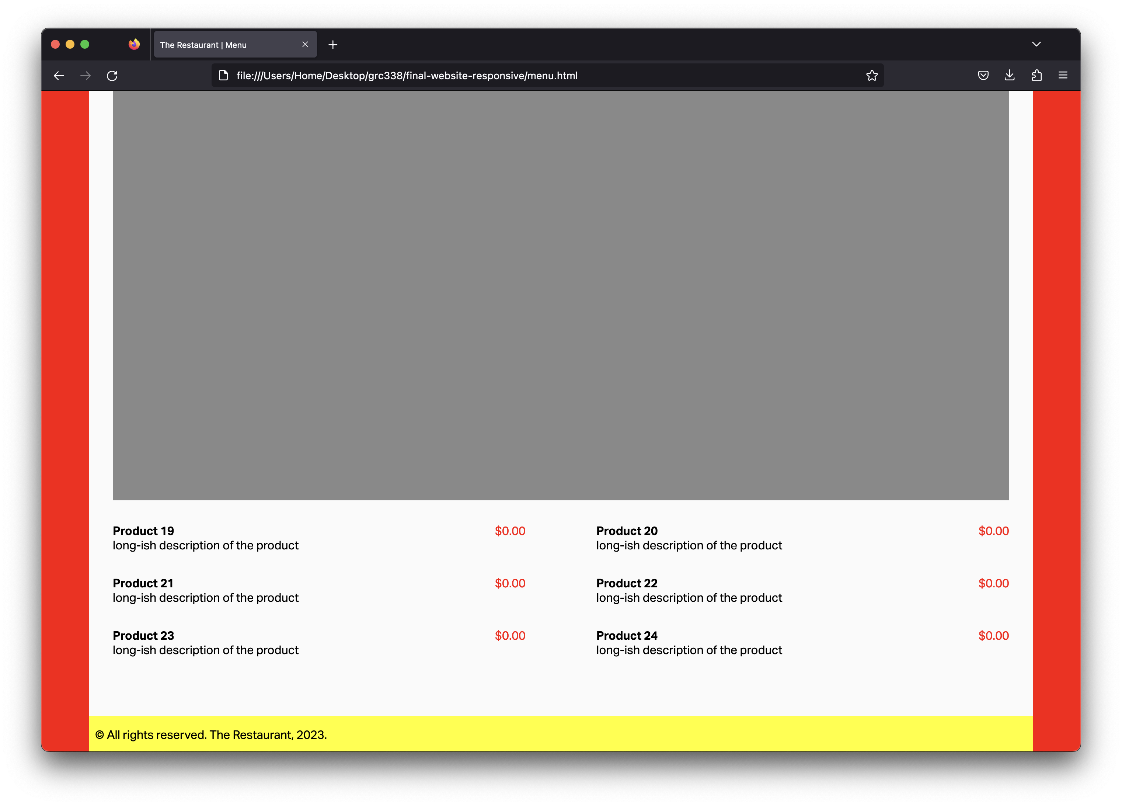The image size is (1122, 806).
Task: Click the red window close button
Action: pos(55,45)
